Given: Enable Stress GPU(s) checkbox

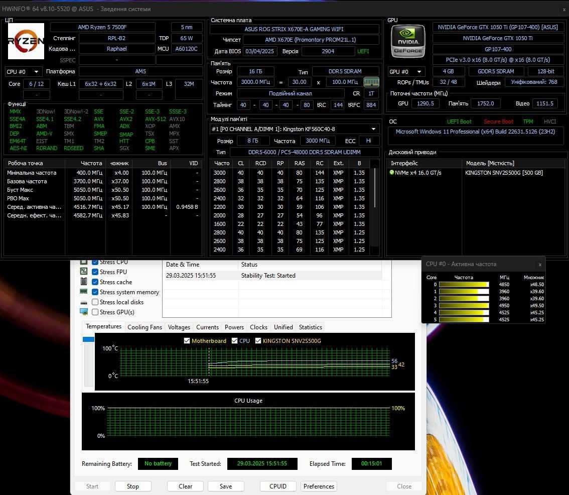Looking at the screenshot, I should tap(95, 312).
